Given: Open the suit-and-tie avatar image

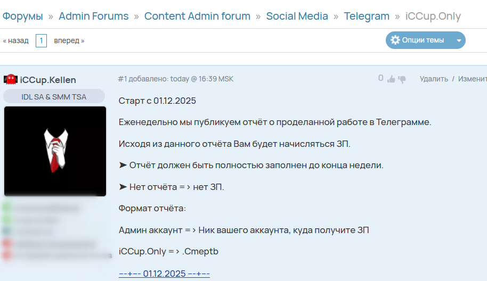Looking at the screenshot, I should point(55,151).
